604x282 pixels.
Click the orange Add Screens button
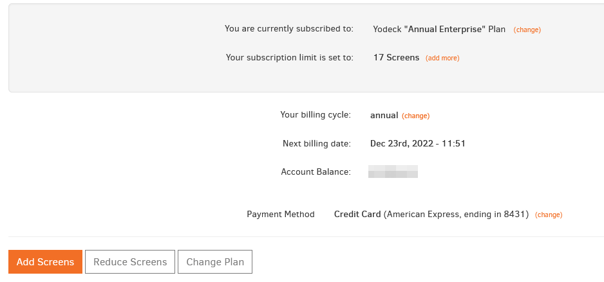(46, 261)
